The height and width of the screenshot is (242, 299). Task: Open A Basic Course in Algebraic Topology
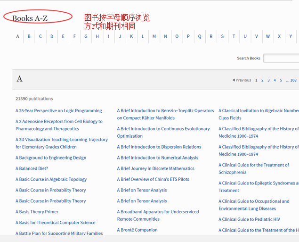pyautogui.click(x=51, y=179)
